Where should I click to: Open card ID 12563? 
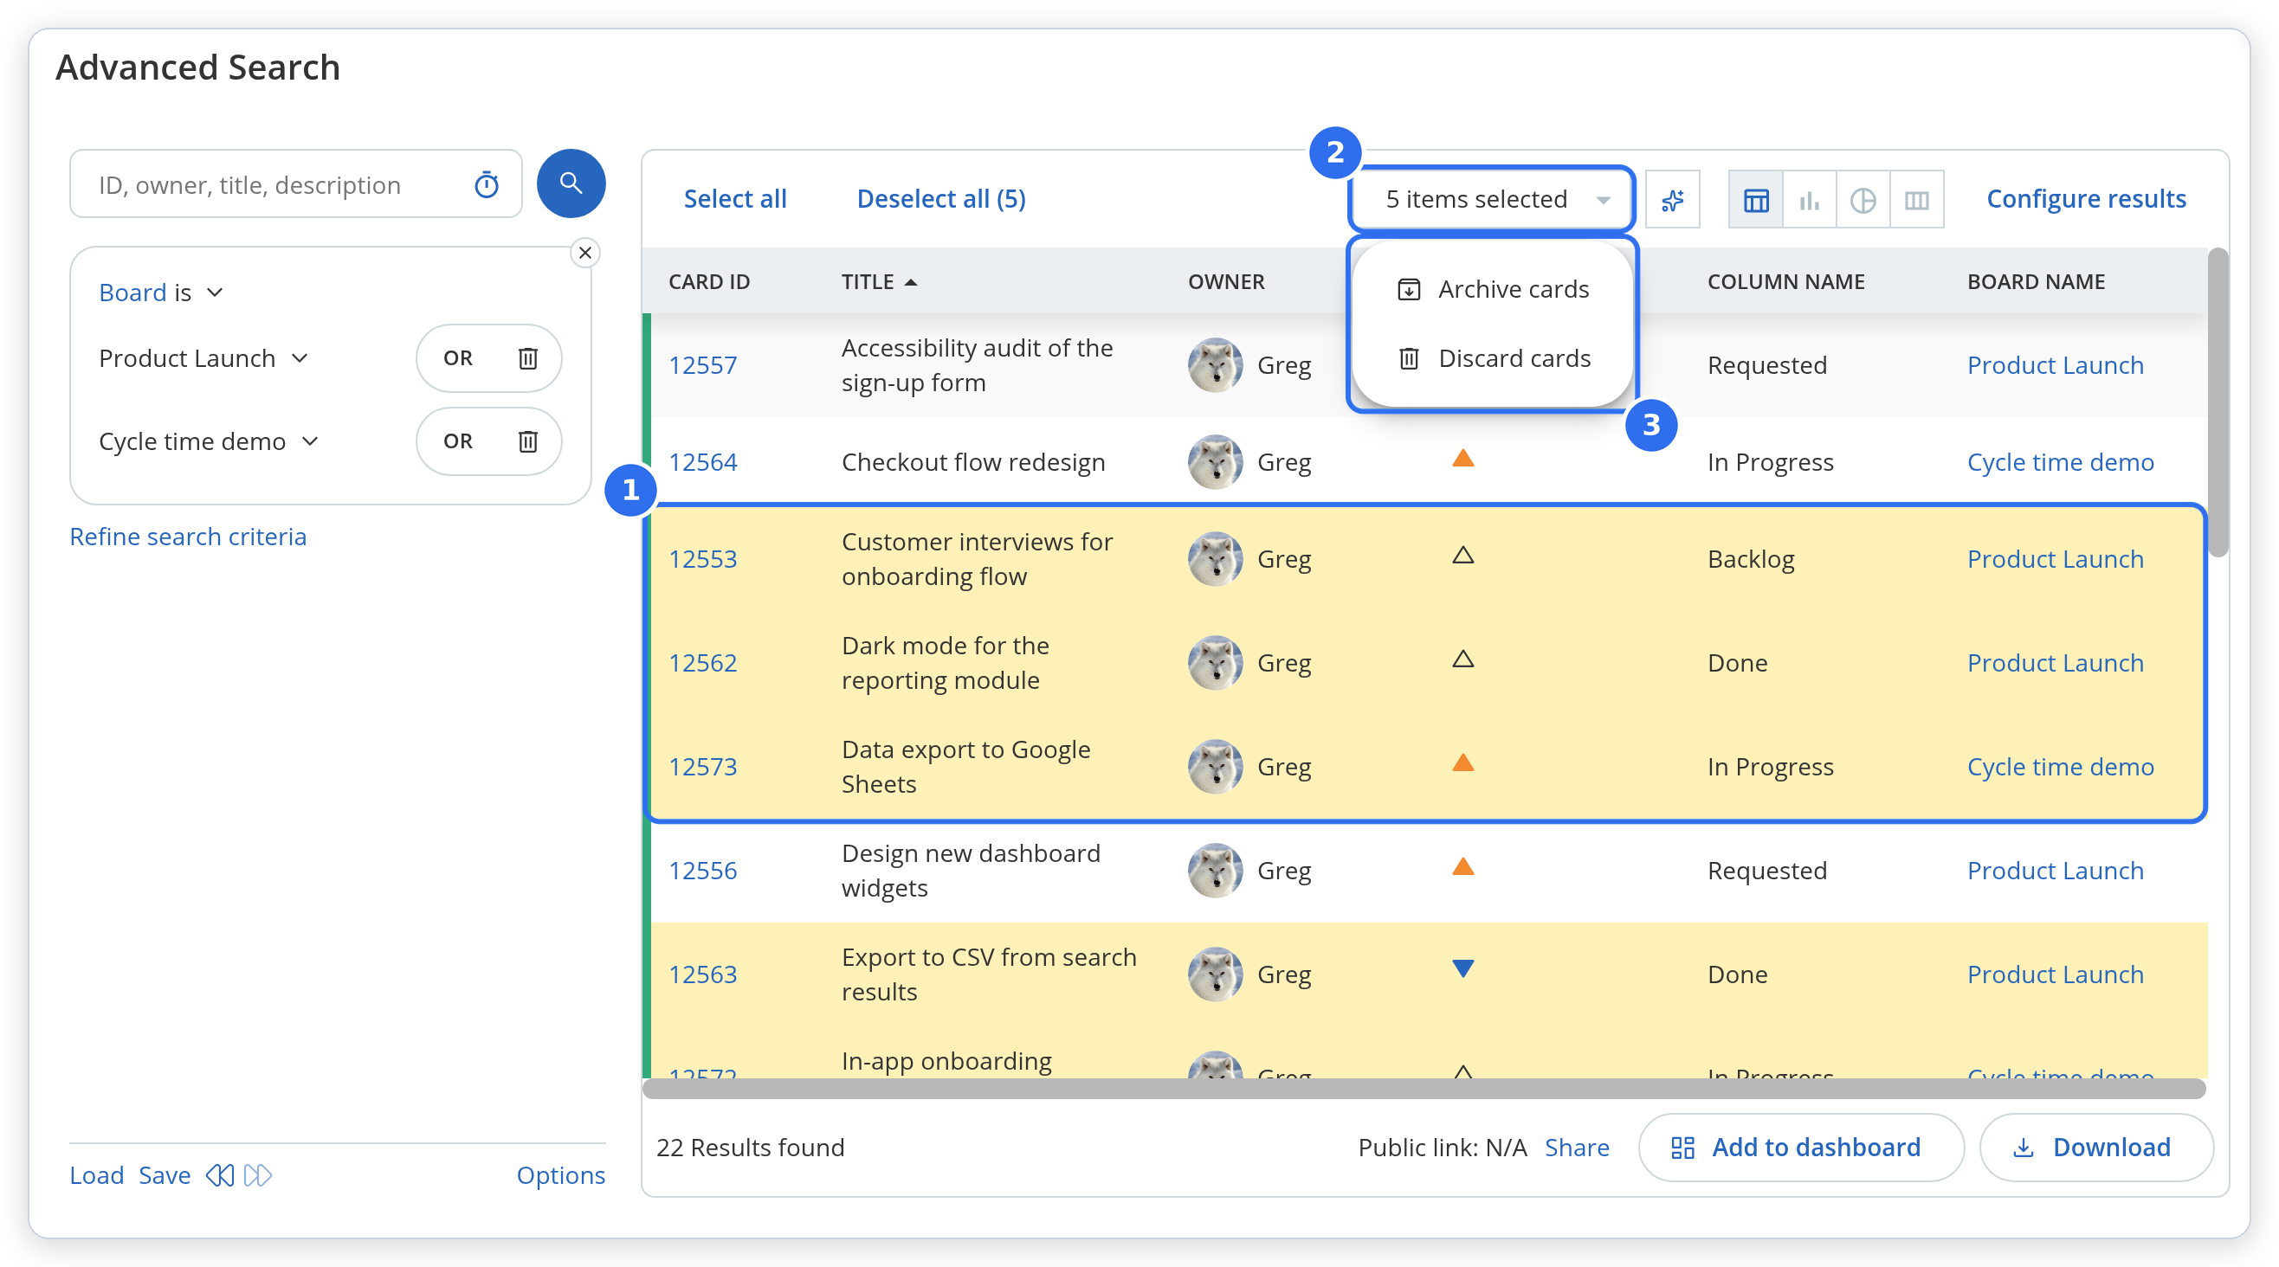[x=702, y=974]
